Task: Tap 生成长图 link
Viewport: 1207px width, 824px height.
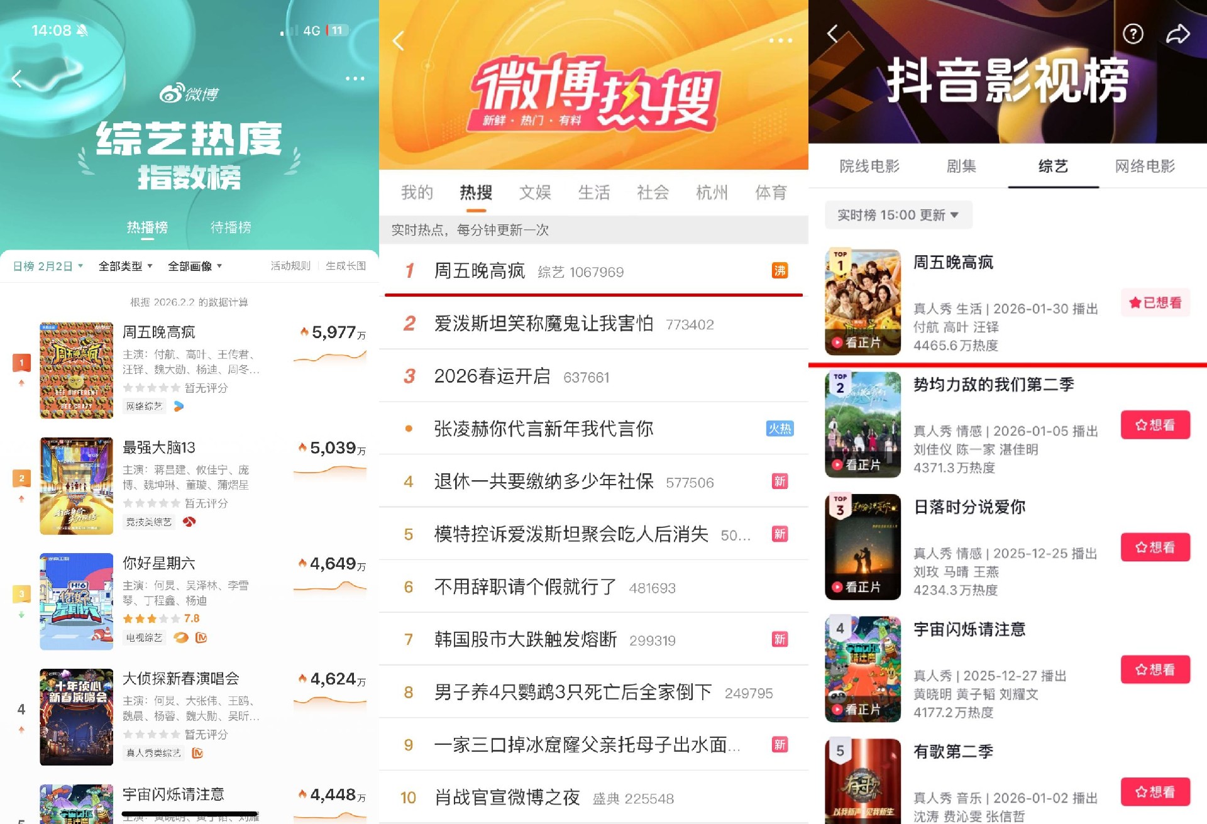Action: 346,266
